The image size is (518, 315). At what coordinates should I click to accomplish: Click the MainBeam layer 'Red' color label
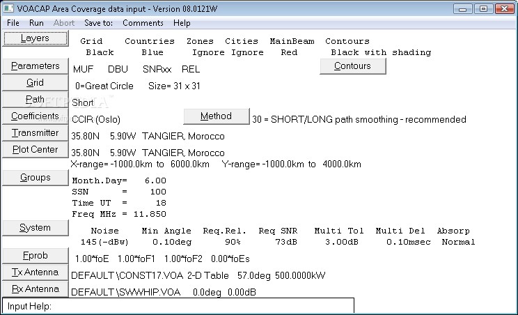[x=289, y=52]
